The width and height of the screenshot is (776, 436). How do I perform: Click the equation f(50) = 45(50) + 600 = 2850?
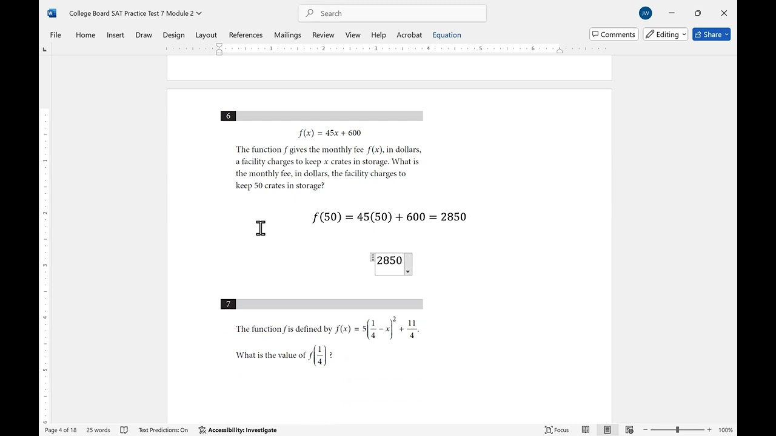[389, 217]
